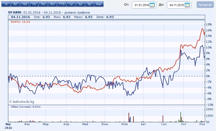This screenshot has width=216, height=131.
Task: Click the 18% label on percent axis
Action: point(209,24)
